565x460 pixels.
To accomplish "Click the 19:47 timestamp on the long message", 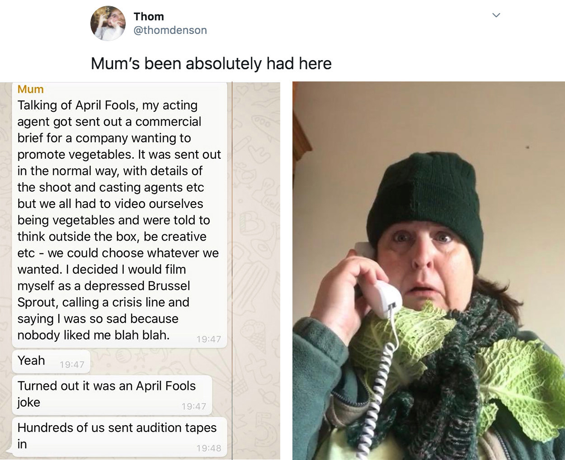I will pos(209,339).
